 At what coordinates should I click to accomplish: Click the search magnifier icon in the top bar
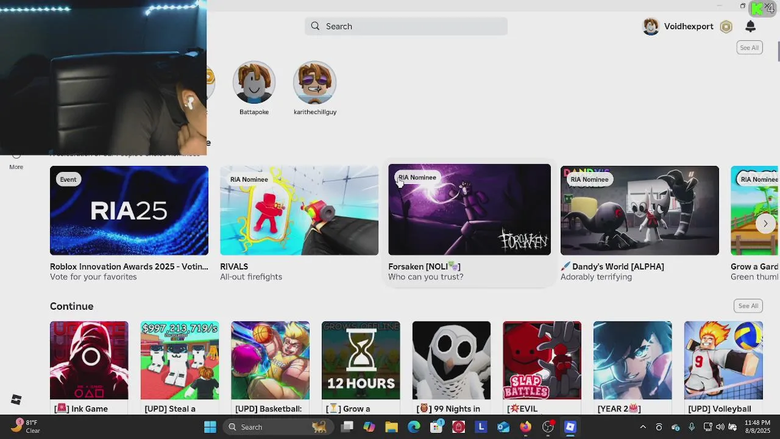(x=315, y=26)
